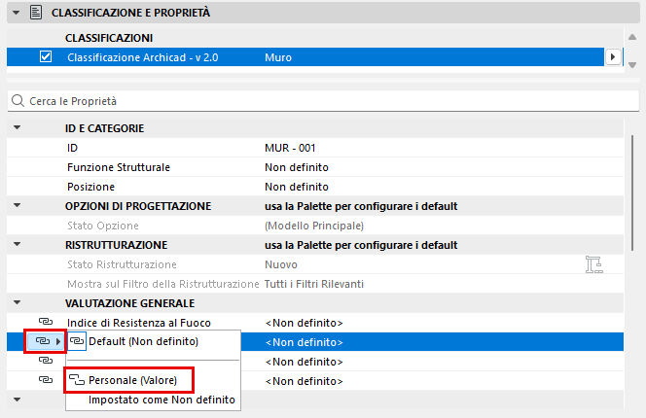Click the Cerca le Proprietà search field
Viewport: 646px width, 418px height.
tap(323, 101)
